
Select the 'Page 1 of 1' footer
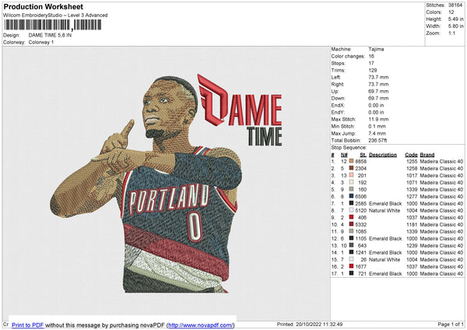click(451, 324)
